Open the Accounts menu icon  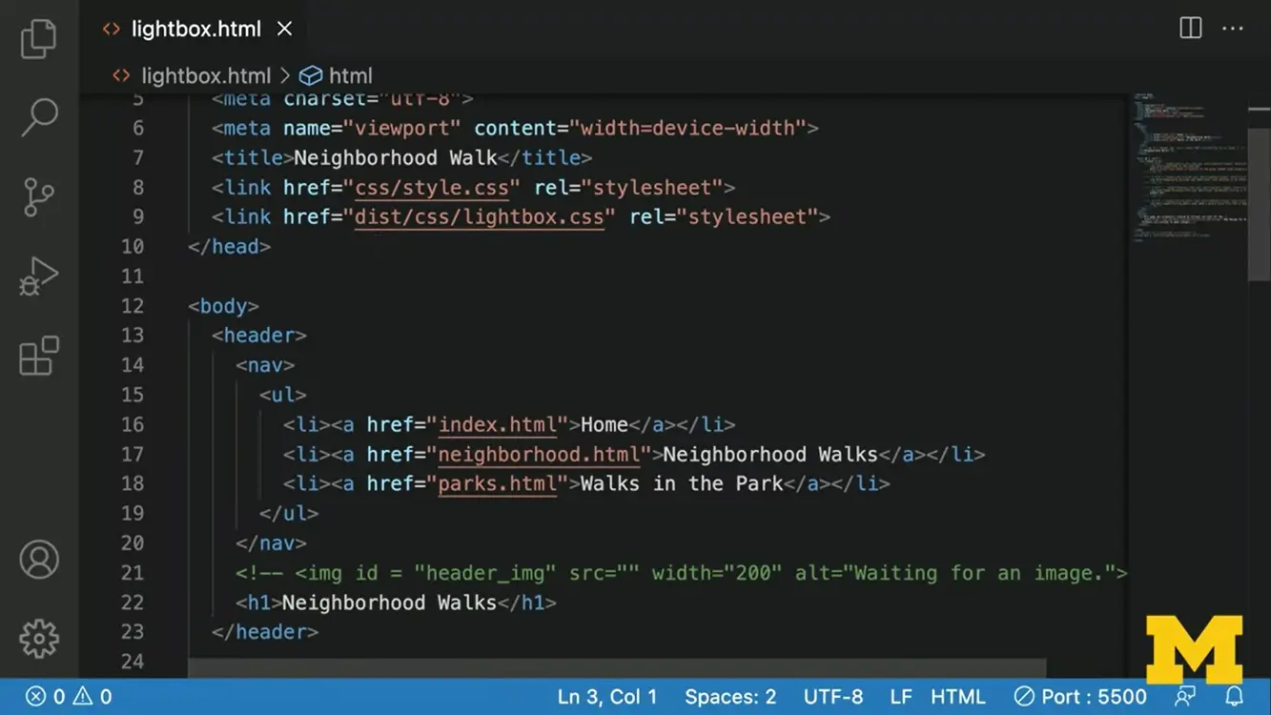[39, 560]
